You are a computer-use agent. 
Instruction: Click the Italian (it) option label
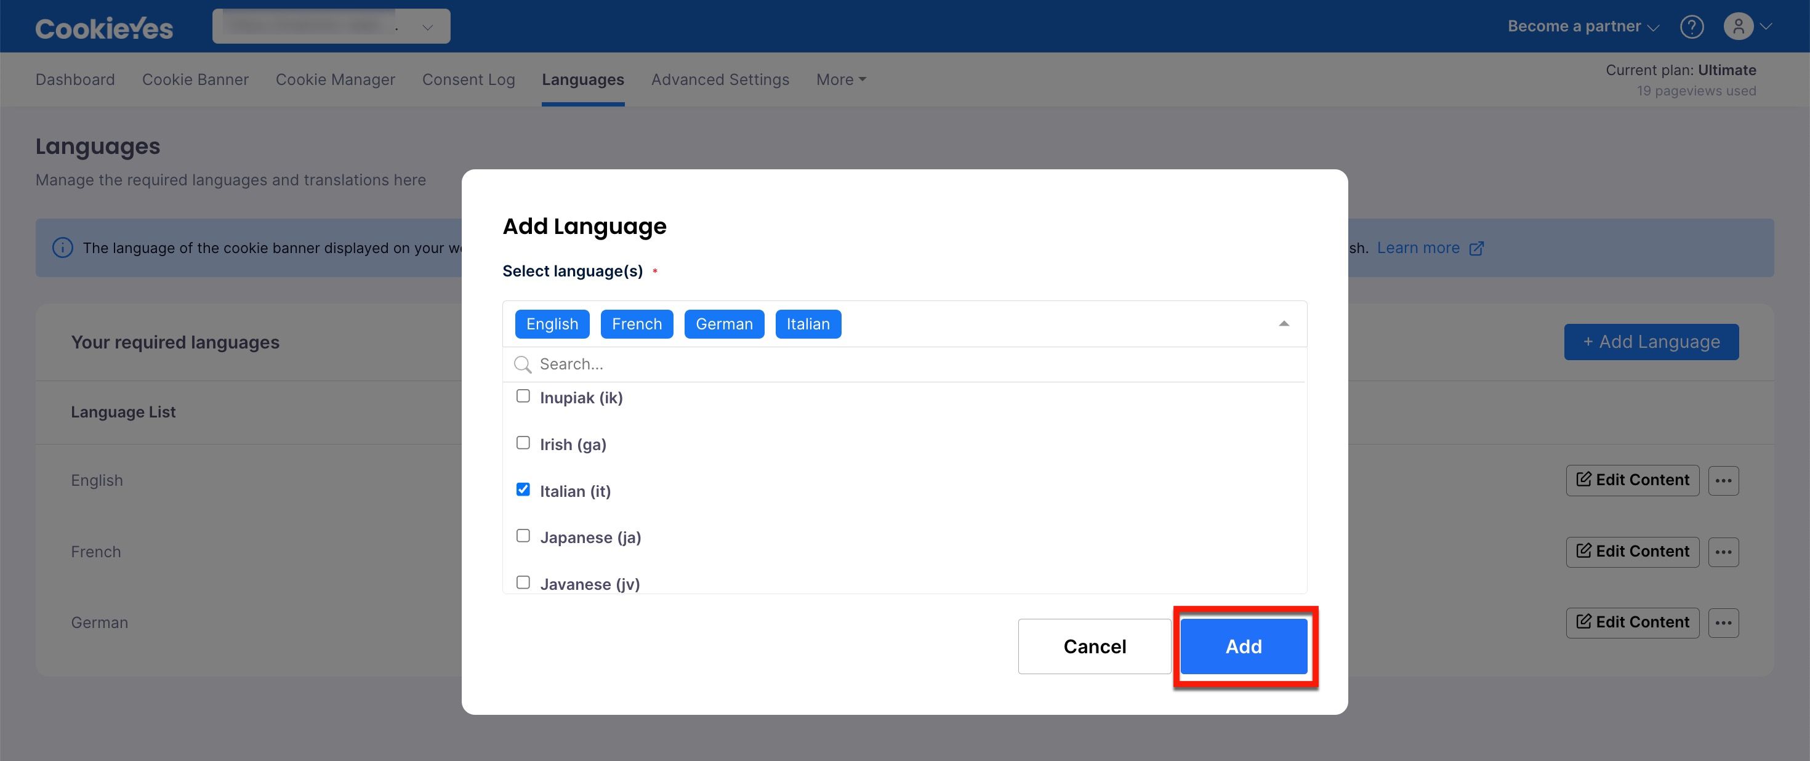click(x=575, y=491)
